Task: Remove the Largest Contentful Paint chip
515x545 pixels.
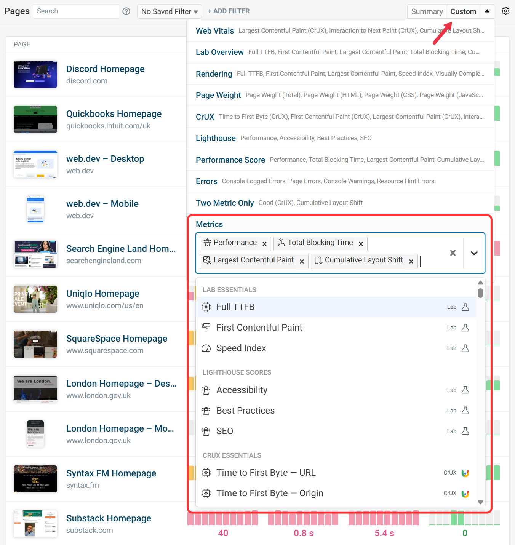Action: coord(302,261)
